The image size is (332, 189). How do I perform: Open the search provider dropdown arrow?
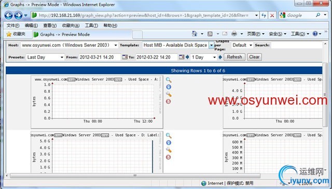[x=325, y=15]
